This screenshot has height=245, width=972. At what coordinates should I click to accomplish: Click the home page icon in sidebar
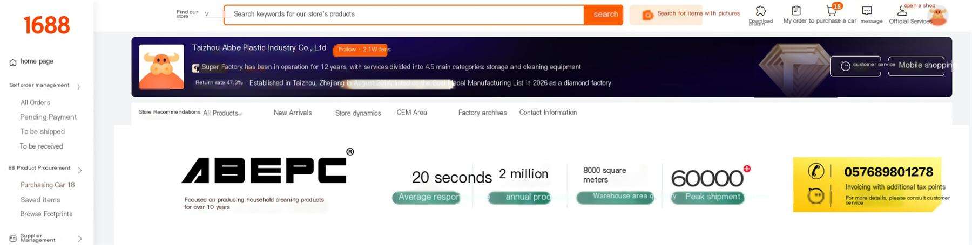coord(13,62)
